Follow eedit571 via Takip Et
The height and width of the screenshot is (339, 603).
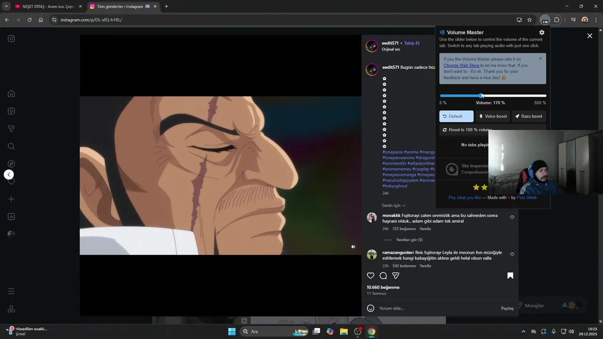412,43
